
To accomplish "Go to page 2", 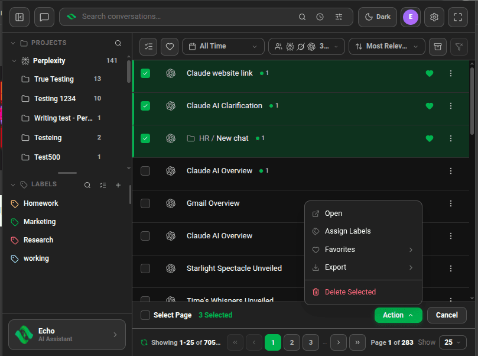I will tap(292, 342).
